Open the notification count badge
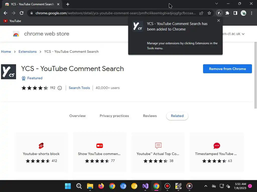Viewport: 257px width, 192px height. [250, 186]
